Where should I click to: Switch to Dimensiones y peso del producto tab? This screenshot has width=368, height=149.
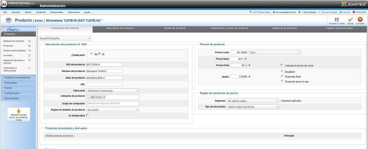229,28
